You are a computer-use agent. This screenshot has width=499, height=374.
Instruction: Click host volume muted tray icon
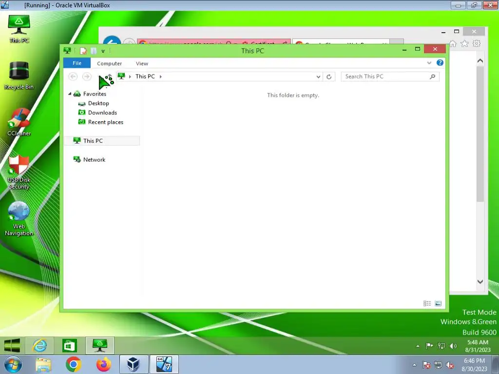tap(450, 365)
